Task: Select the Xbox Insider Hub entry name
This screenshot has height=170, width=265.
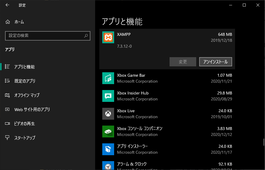Action: pyautogui.click(x=133, y=93)
